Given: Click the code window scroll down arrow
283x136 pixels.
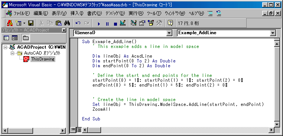Looking at the screenshot, I should pos(277,124).
